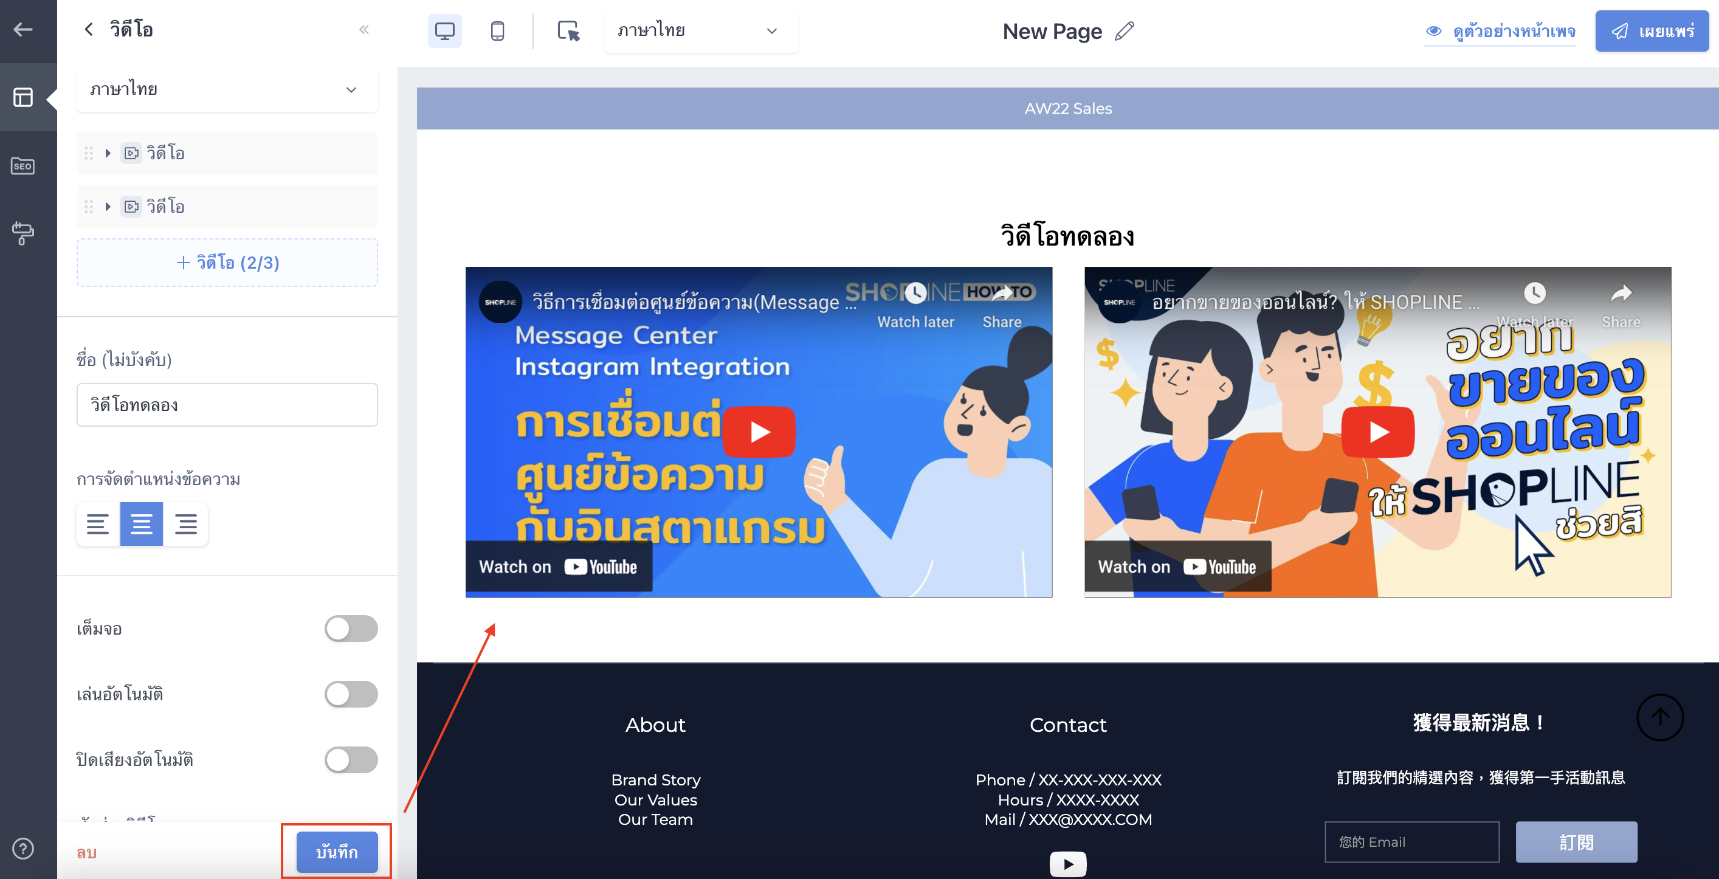Viewport: 1719px width, 879px height.
Task: Open the page layout sidebar icon
Action: (x=23, y=97)
